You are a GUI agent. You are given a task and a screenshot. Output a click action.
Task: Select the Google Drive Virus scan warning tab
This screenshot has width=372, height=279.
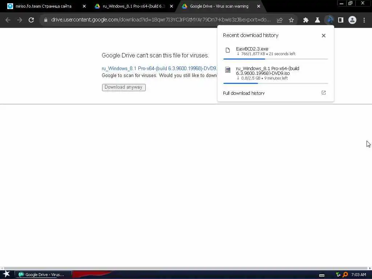pyautogui.click(x=219, y=6)
